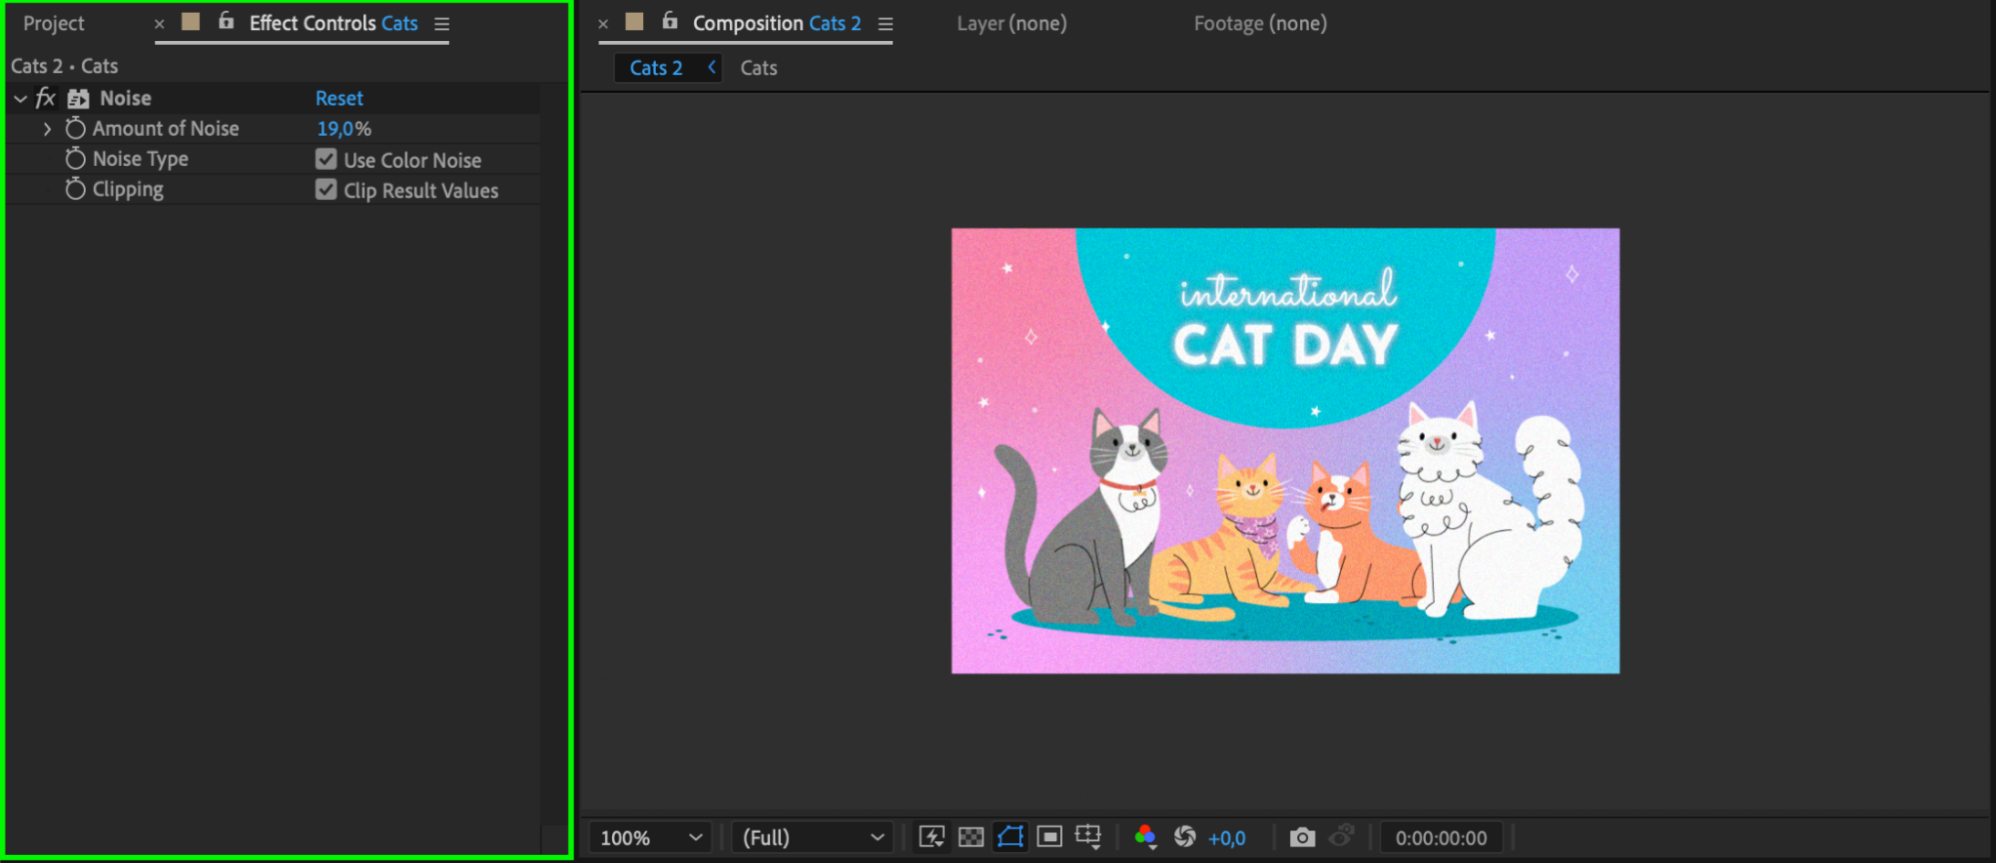
Task: Toggle mask and shape path visibility
Action: point(1010,837)
